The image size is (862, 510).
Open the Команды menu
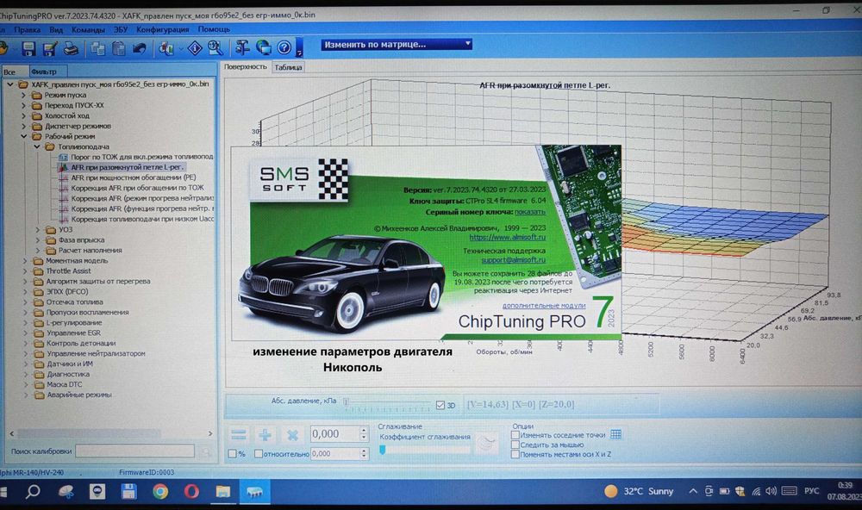click(88, 29)
